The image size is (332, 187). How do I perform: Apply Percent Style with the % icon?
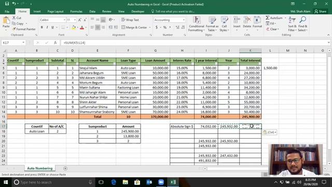pyautogui.click(x=165, y=28)
